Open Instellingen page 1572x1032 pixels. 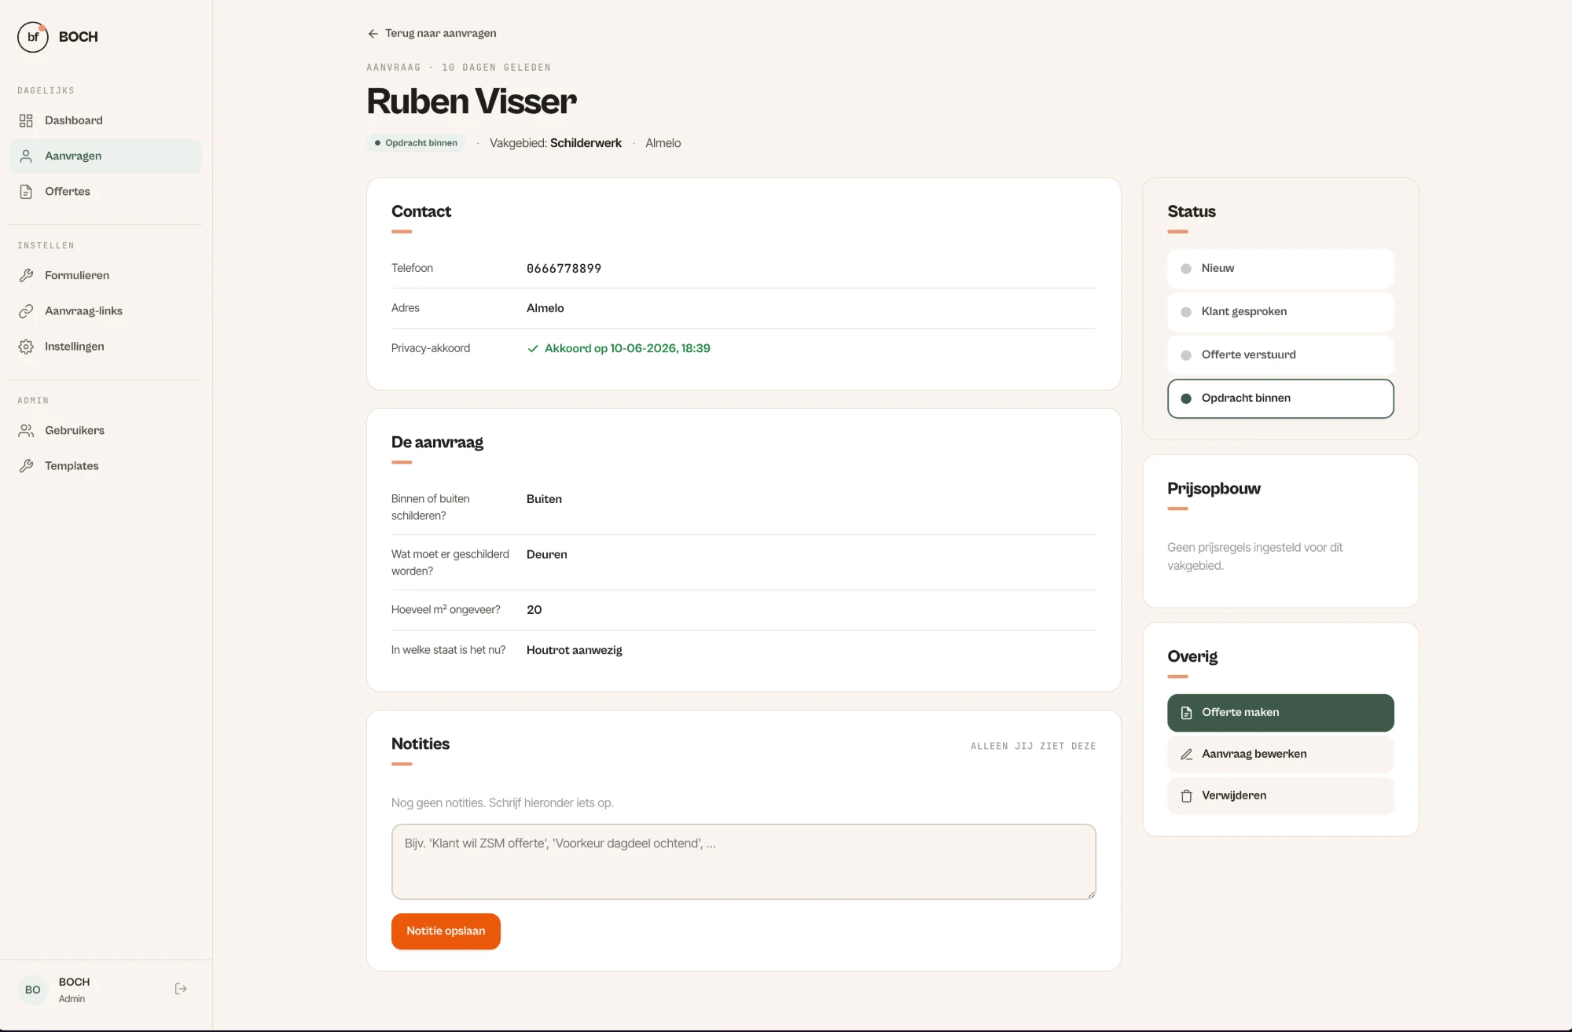point(105,346)
